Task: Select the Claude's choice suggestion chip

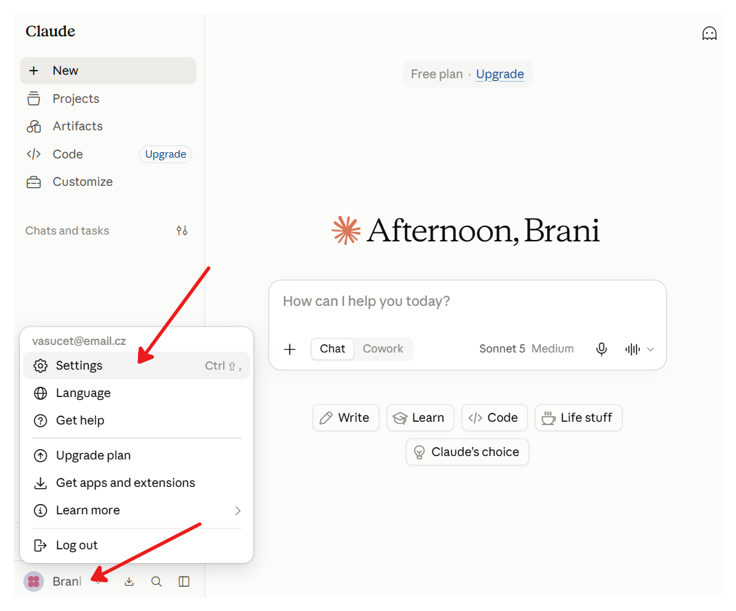Action: coord(467,452)
